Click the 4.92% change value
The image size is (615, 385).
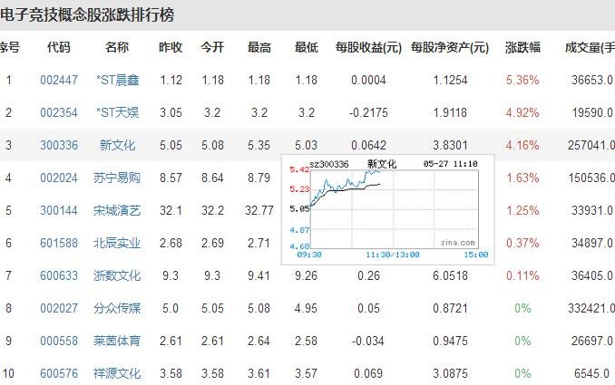(522, 113)
